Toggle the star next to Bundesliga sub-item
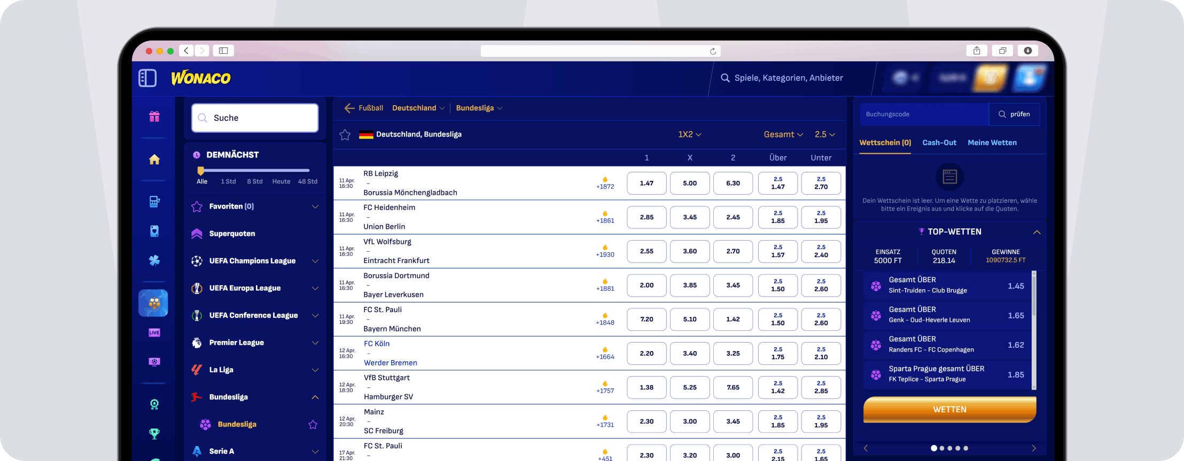 [x=313, y=424]
